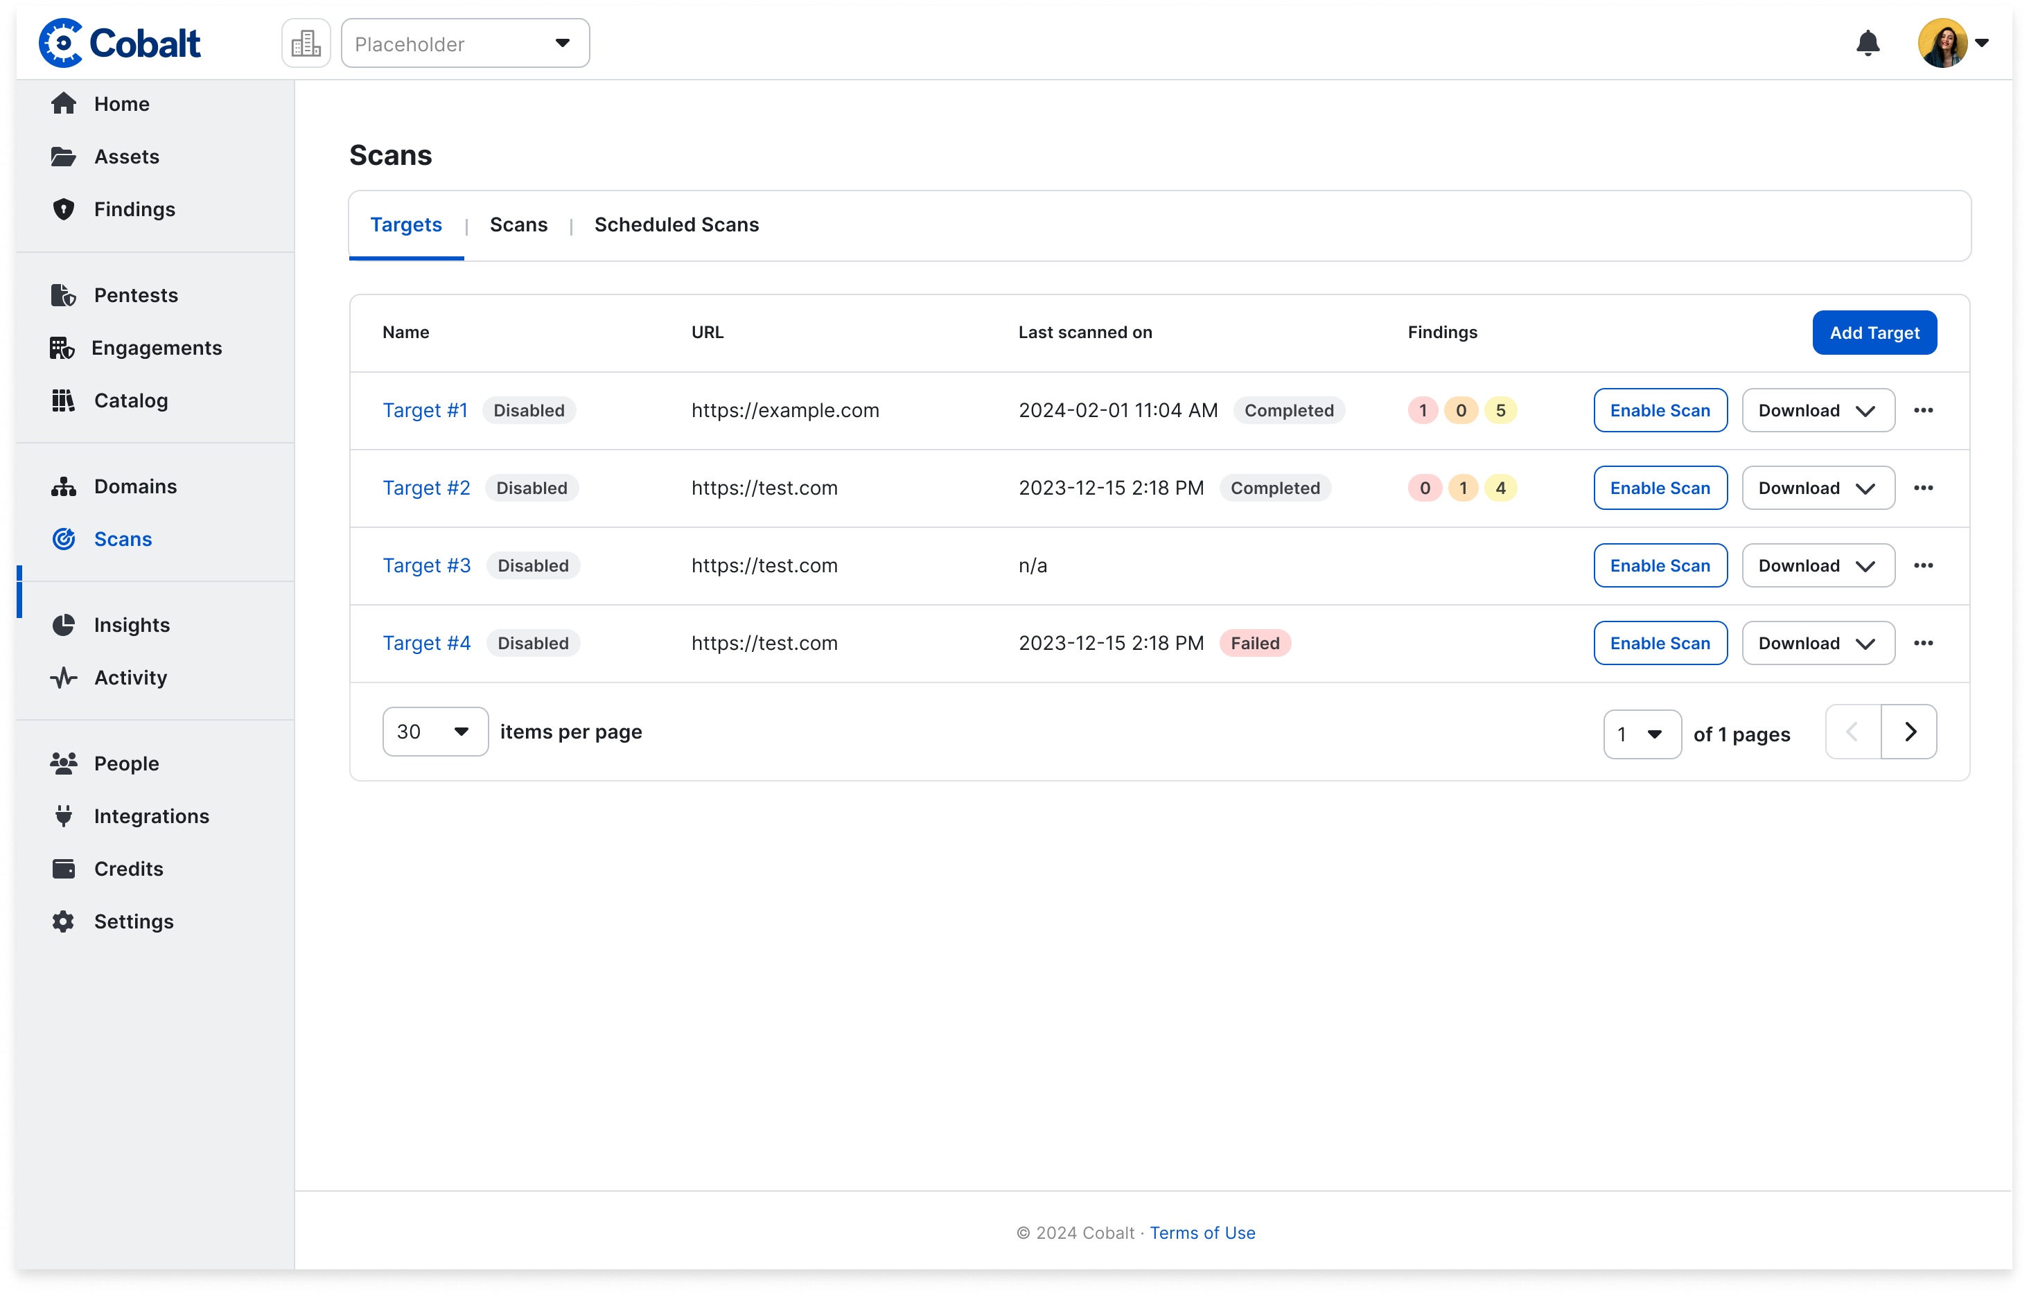2029x1297 pixels.
Task: Open the Terms of Use link
Action: point(1202,1232)
